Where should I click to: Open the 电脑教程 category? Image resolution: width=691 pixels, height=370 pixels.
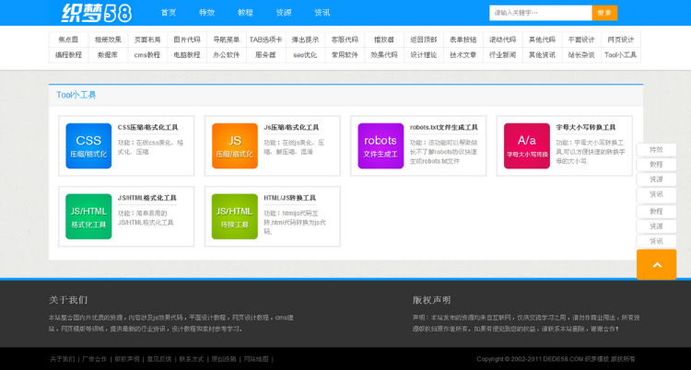[187, 55]
